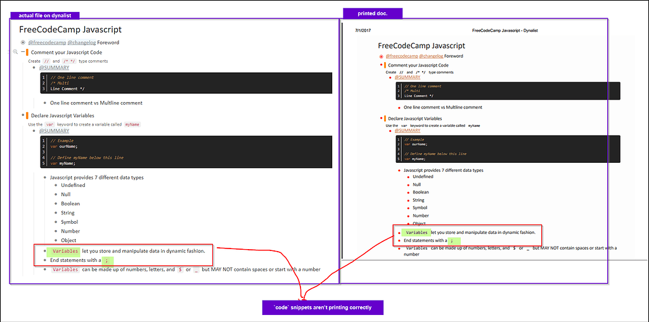Image resolution: width=649 pixels, height=322 pixels.
Task: Click highlighted 'Variables' snippet in printed doc
Action: [416, 233]
